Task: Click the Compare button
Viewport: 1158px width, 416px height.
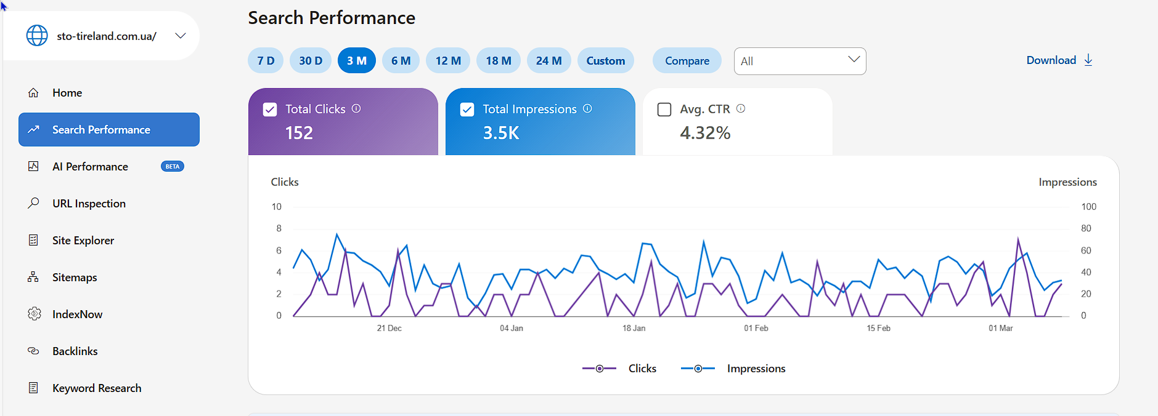Action: 687,61
